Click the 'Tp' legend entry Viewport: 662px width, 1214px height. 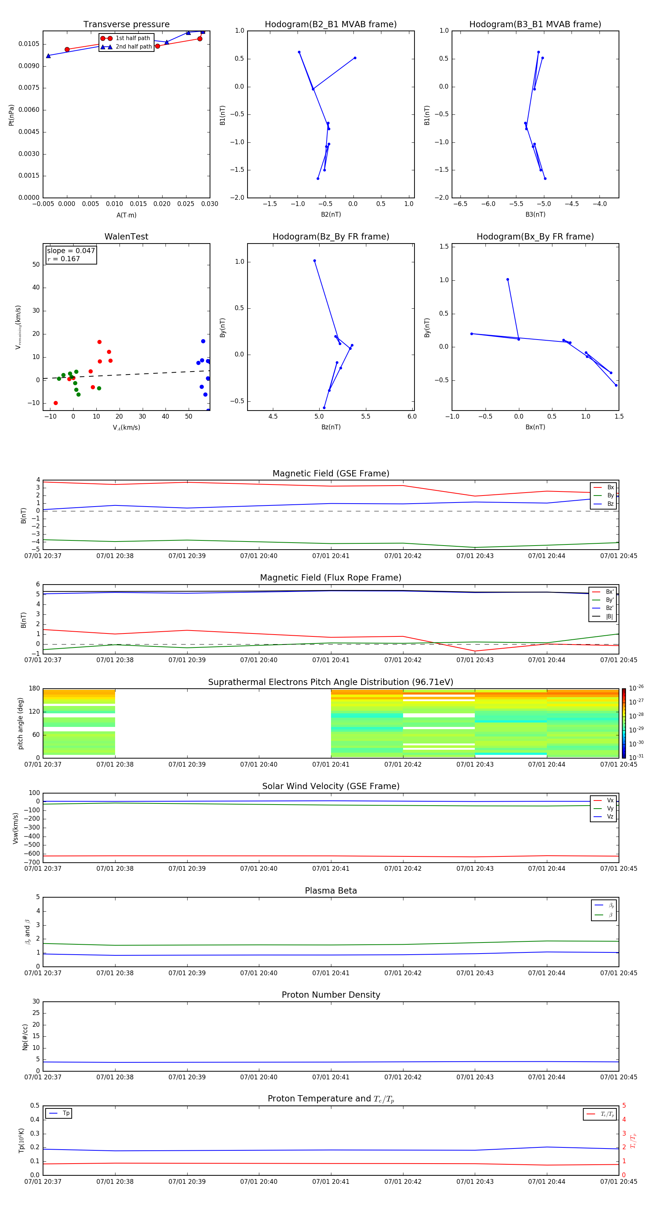pos(59,1113)
